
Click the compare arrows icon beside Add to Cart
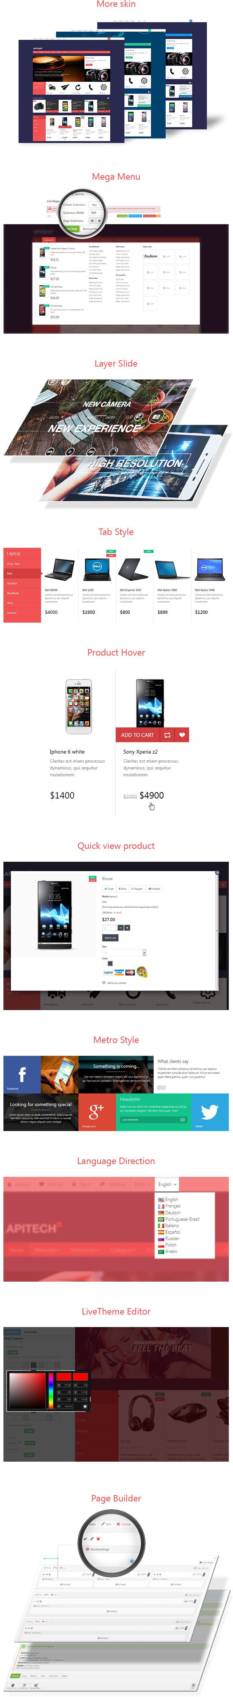click(167, 735)
